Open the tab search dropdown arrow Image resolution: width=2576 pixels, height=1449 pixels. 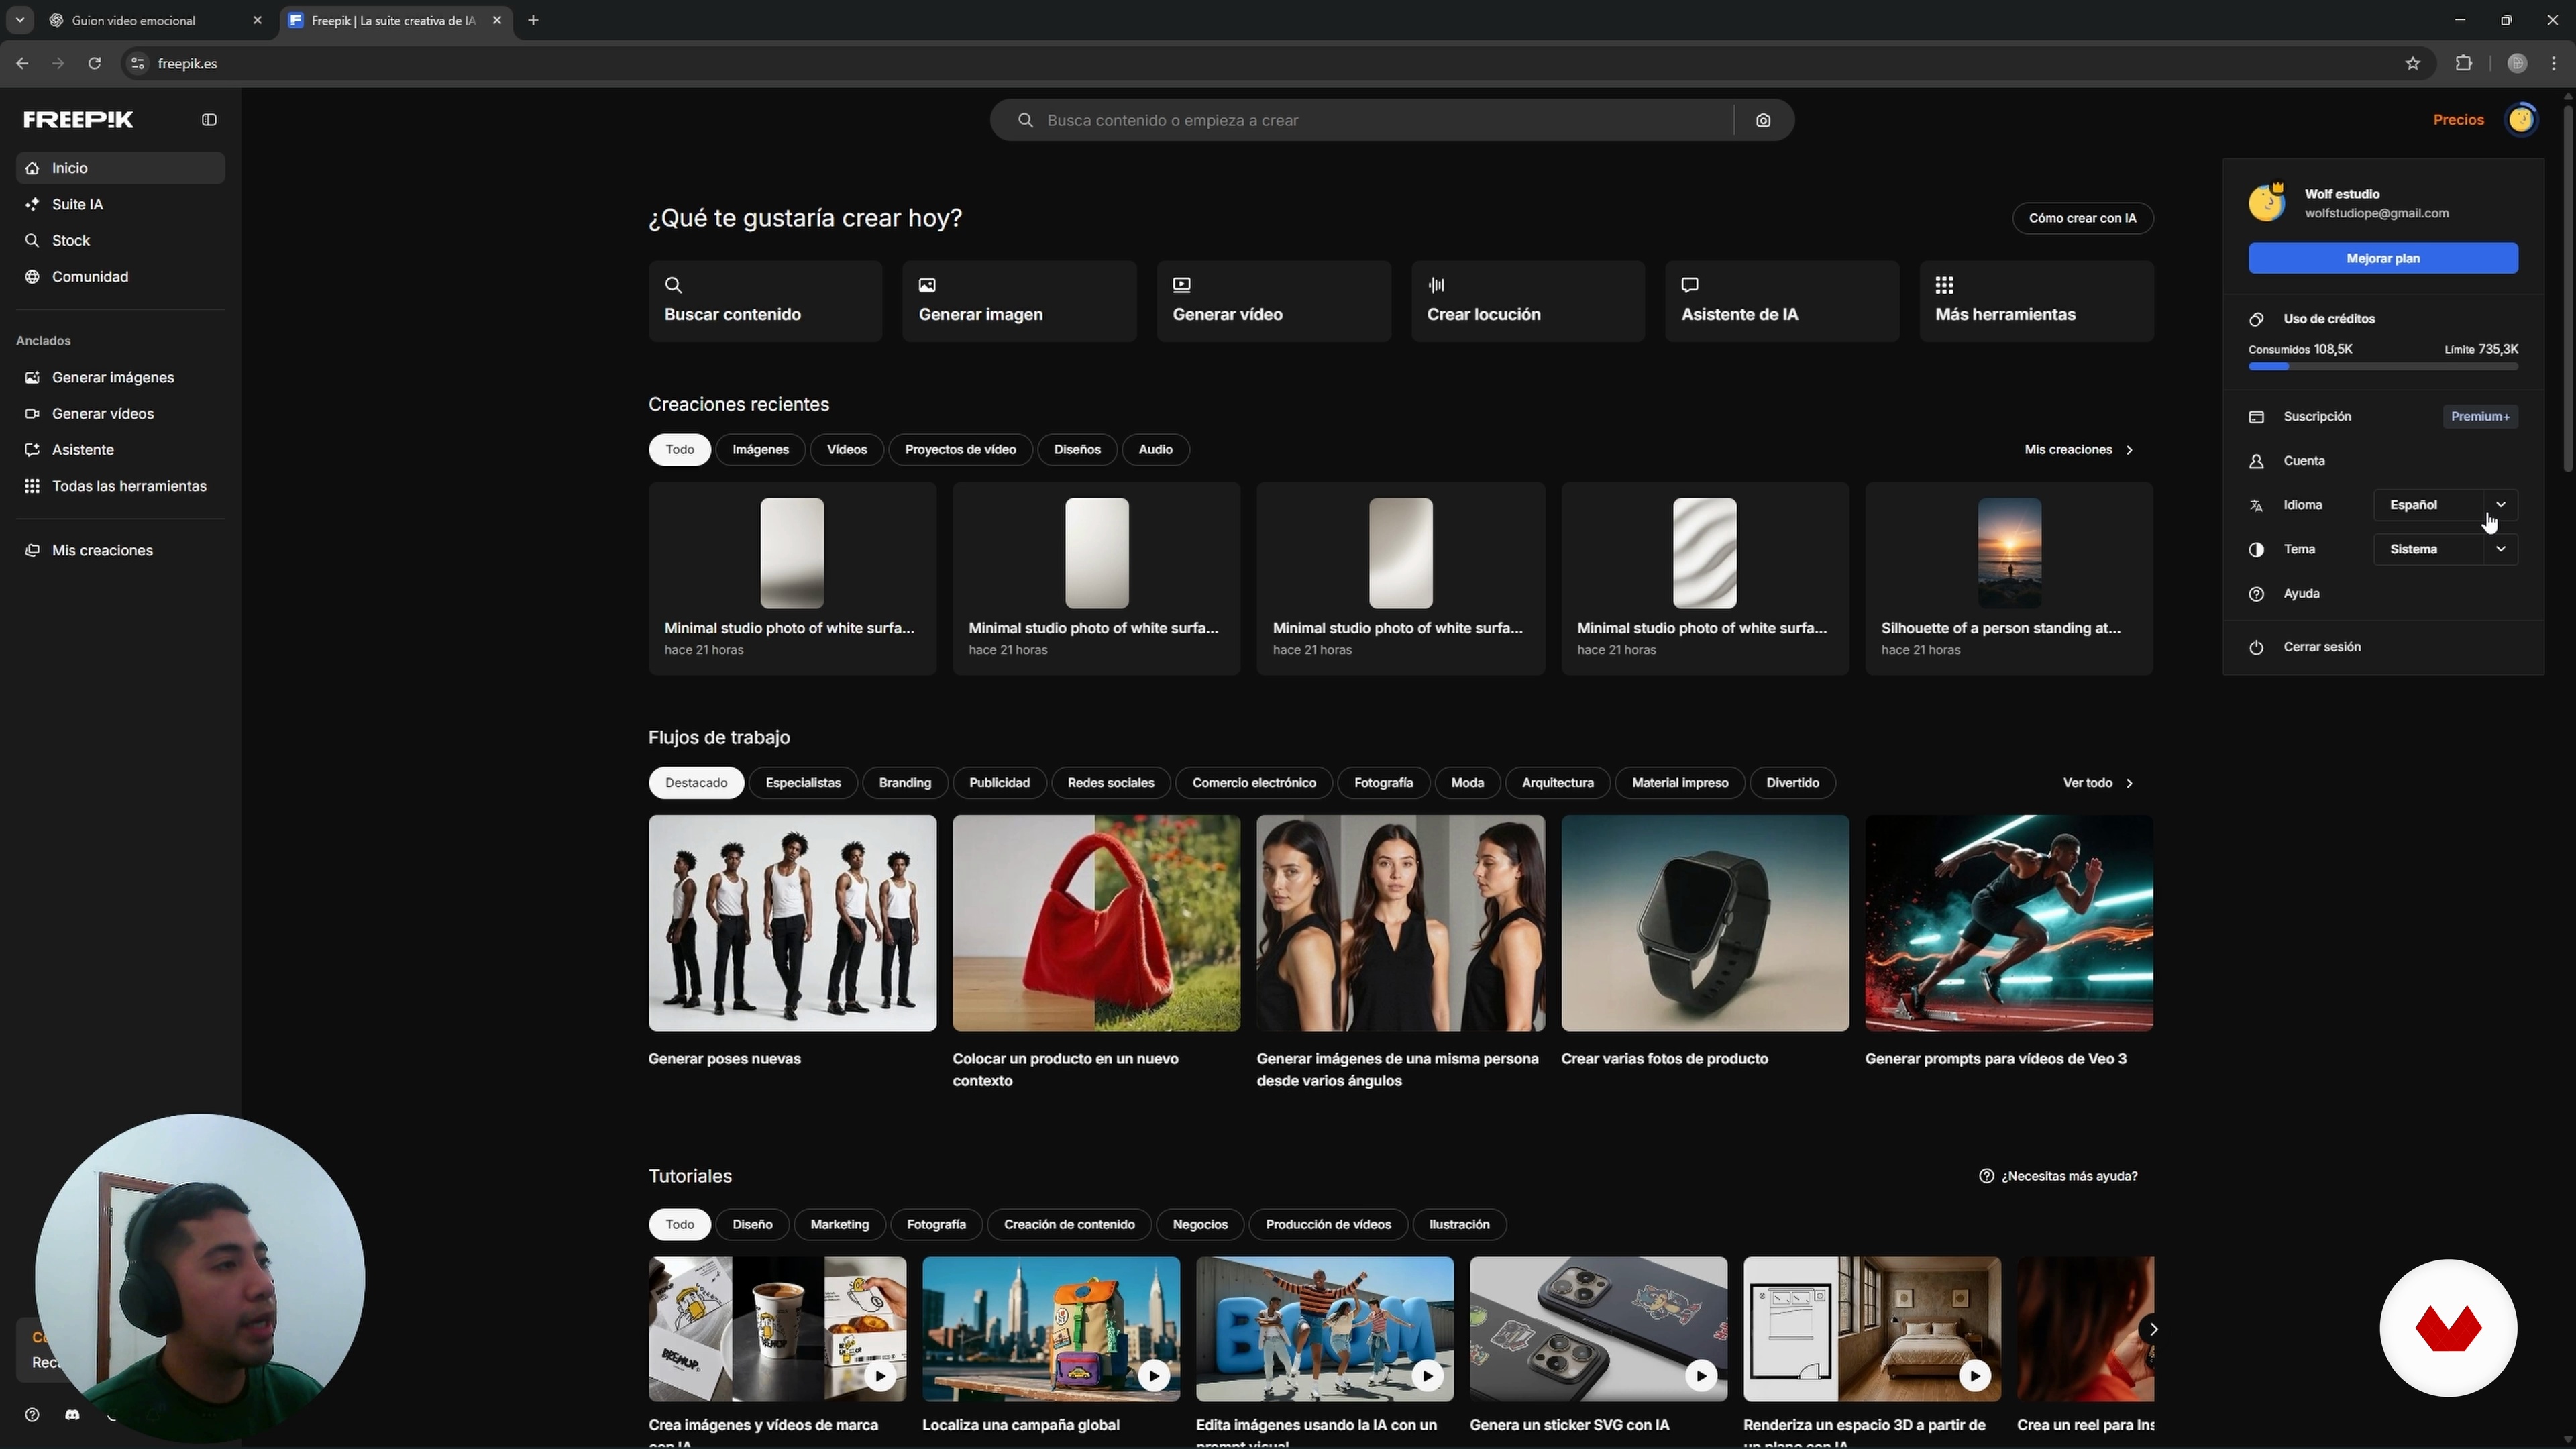pos(19,20)
